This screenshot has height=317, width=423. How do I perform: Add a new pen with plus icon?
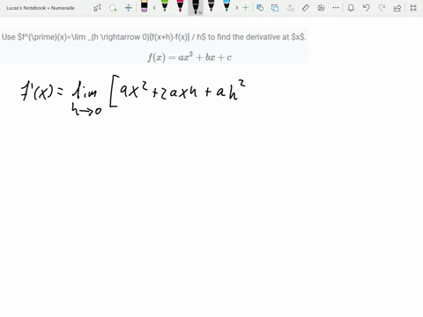click(x=246, y=8)
